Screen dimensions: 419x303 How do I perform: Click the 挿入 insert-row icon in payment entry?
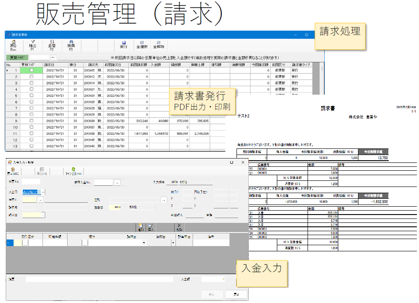[151, 226]
